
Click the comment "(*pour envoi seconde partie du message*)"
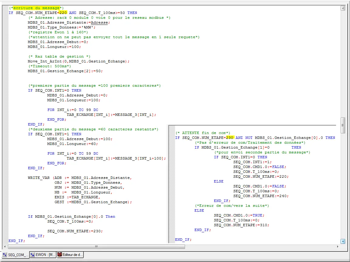pos(262,153)
